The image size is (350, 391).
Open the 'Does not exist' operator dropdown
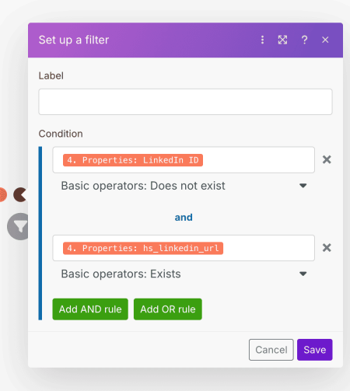184,186
